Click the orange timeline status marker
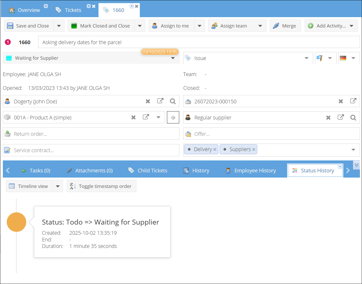 [16, 222]
